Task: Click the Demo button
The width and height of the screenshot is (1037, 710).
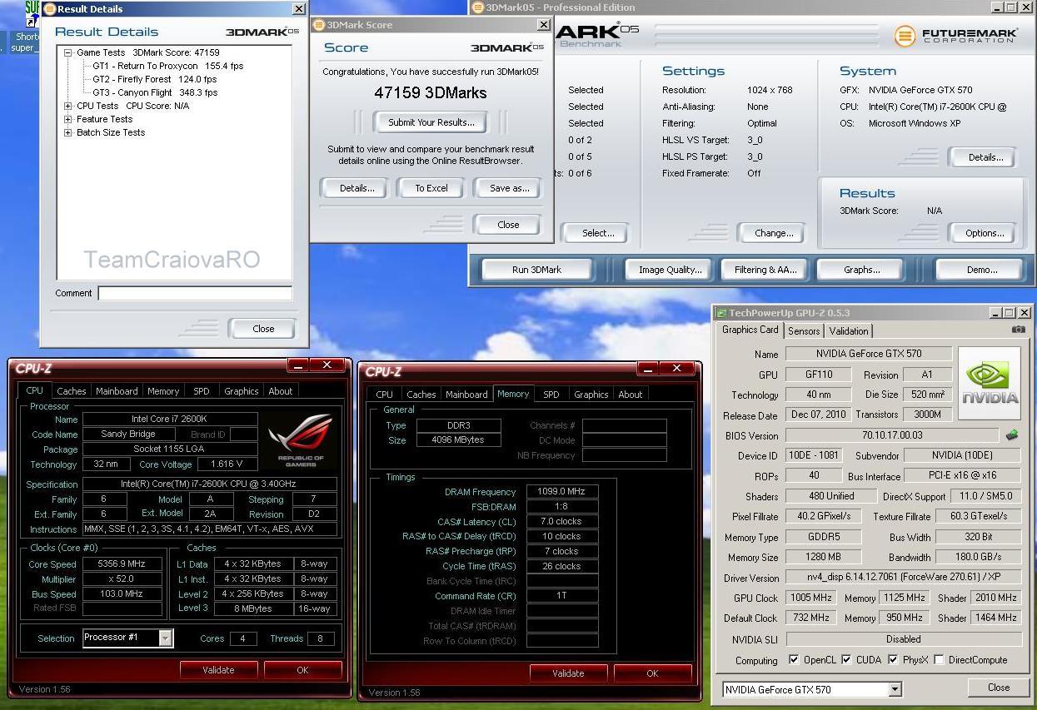Action: (981, 270)
